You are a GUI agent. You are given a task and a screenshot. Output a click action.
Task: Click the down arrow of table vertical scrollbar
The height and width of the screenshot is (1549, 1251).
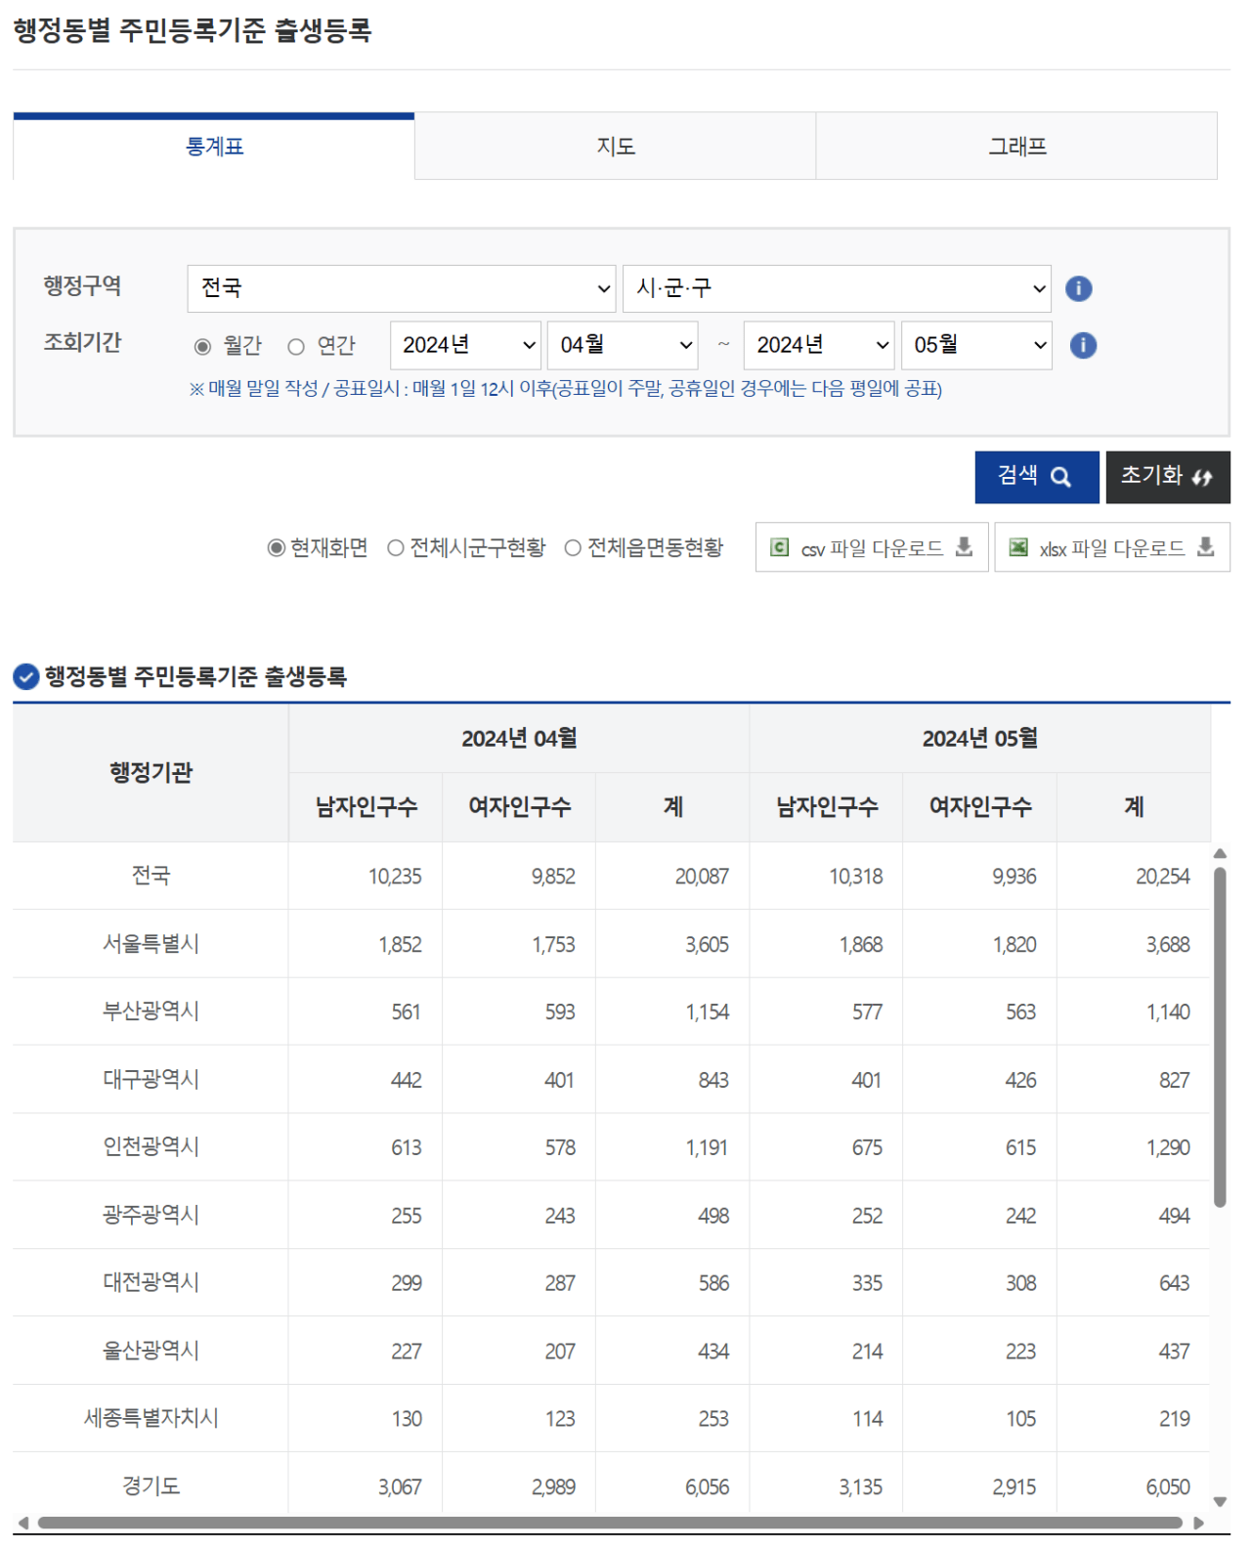pyautogui.click(x=1220, y=1502)
